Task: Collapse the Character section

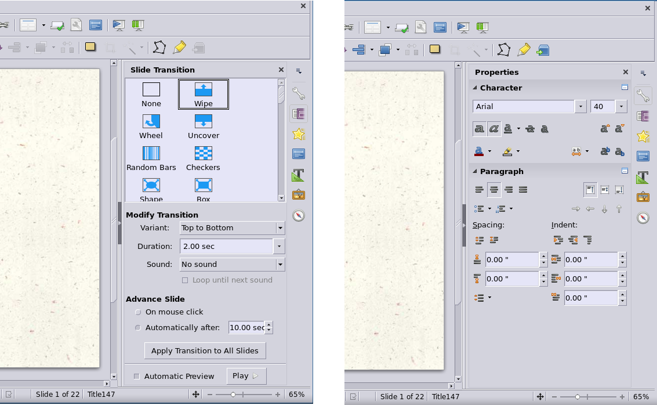Action: [x=475, y=88]
